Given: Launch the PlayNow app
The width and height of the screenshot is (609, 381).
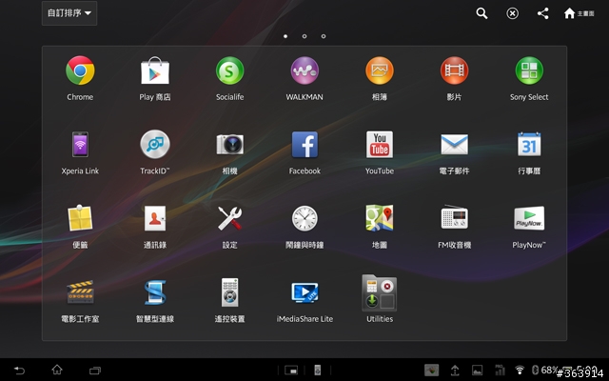Looking at the screenshot, I should click(x=529, y=218).
